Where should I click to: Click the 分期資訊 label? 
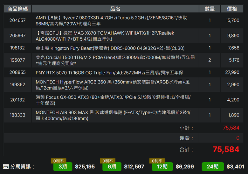22,167
